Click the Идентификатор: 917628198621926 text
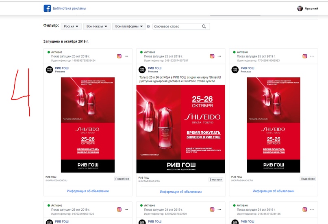328x224 pixels. pos(73,214)
